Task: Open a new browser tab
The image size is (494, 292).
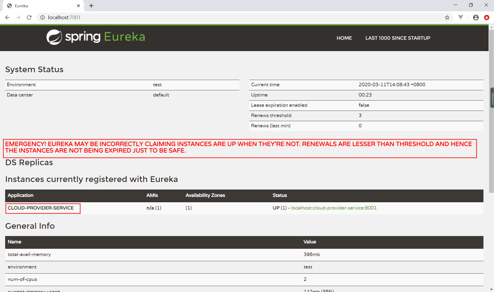Action: point(91,6)
